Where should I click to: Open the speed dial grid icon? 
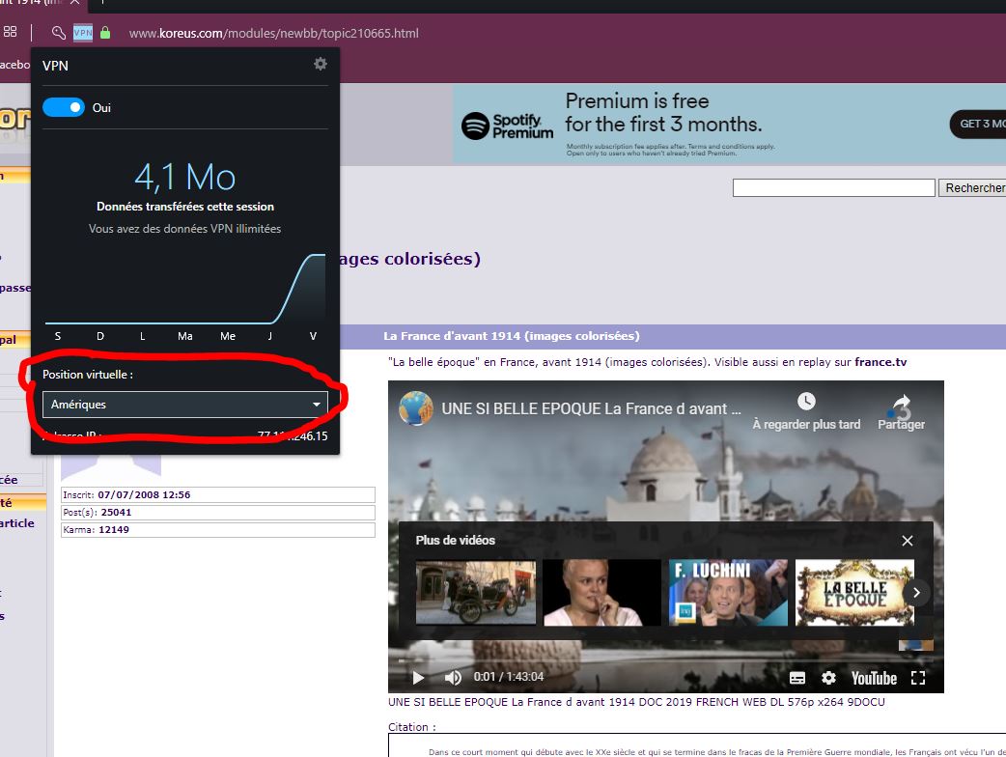[11, 33]
